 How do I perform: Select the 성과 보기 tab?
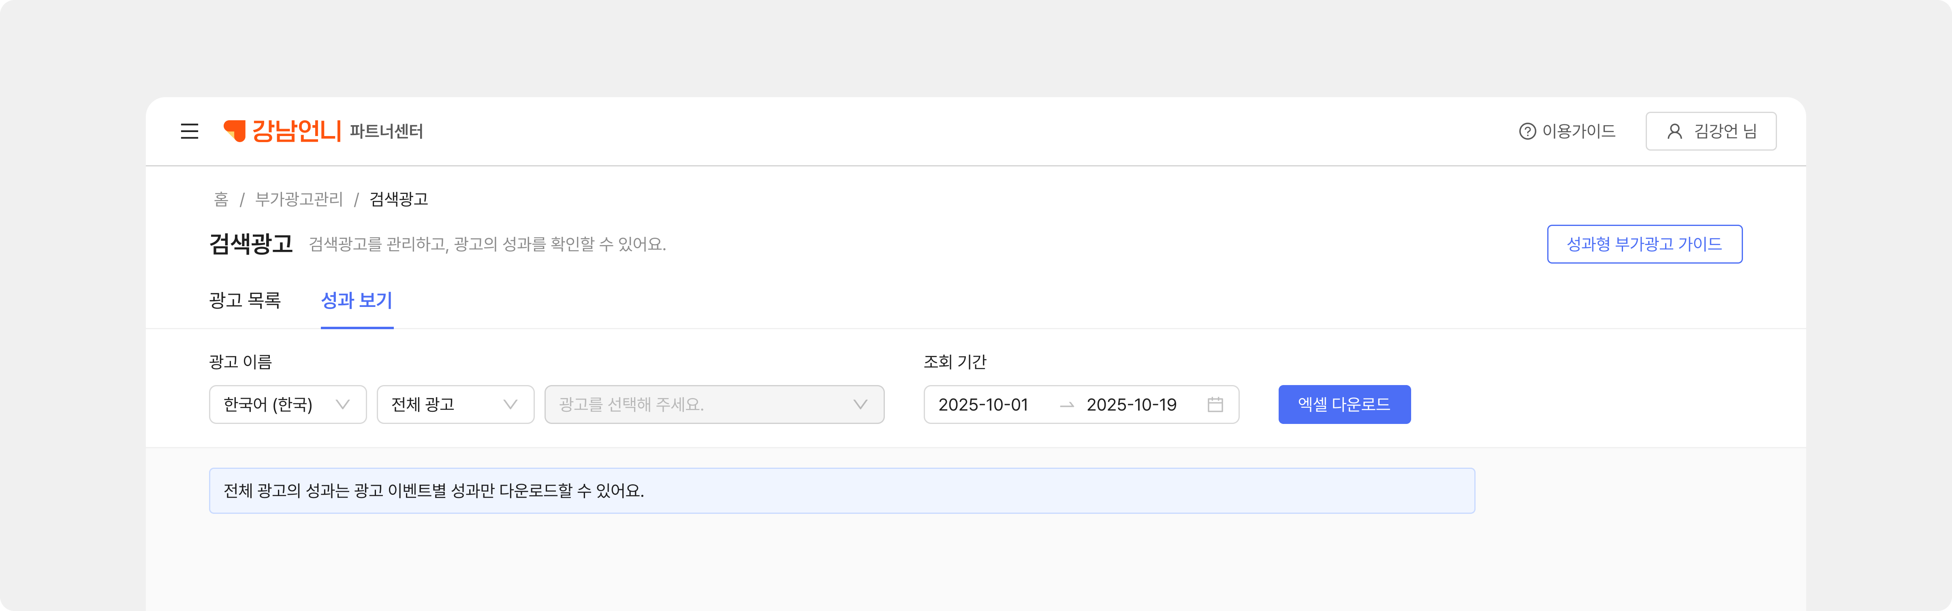click(357, 300)
